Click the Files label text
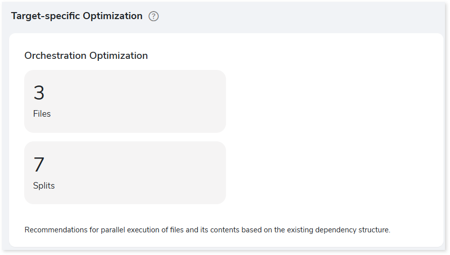450x255 pixels. (x=42, y=114)
